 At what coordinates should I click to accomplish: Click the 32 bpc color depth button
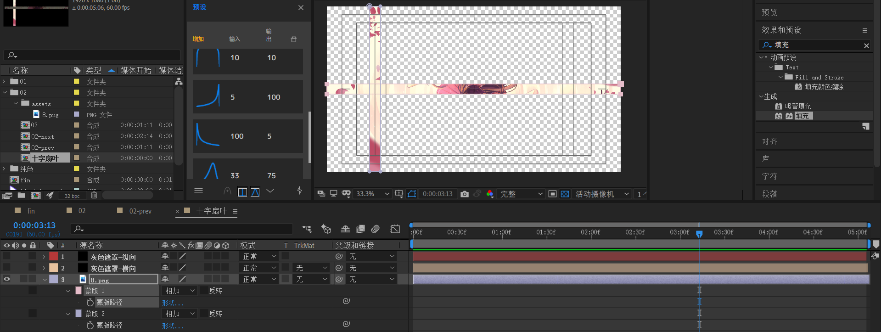click(72, 196)
